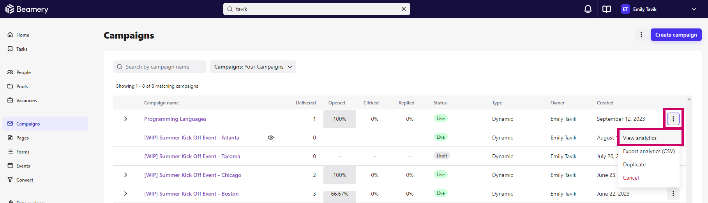708x203 pixels.
Task: Click June 22, 2023 created date
Action: coord(613,194)
